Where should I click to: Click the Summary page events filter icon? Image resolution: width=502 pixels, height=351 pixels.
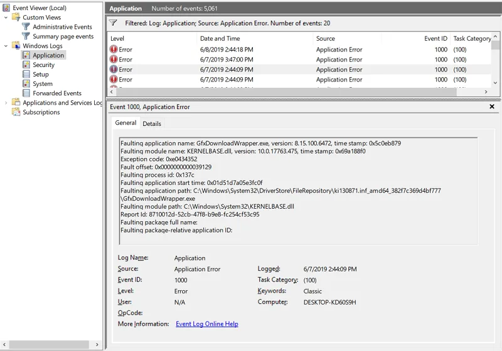pos(26,36)
